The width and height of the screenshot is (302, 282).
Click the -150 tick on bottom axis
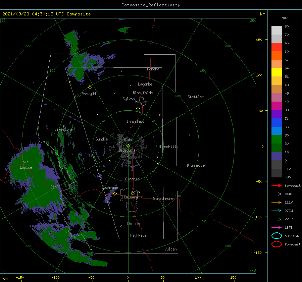click(20, 277)
